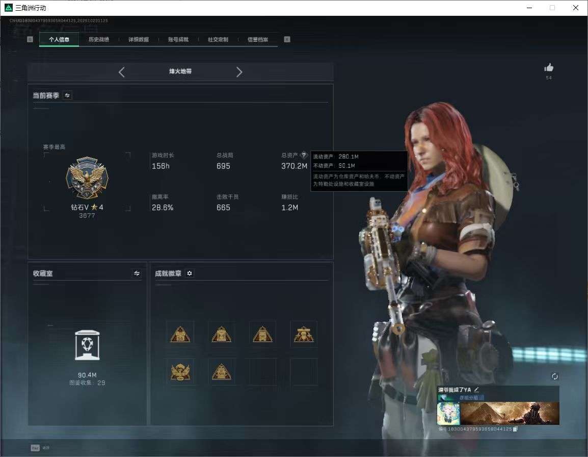
Task: Click the rotate character icon above the player card
Action: point(555,376)
